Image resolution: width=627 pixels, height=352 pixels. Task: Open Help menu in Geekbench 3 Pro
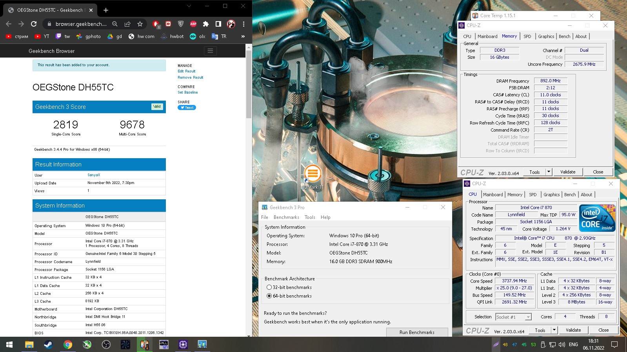coord(325,217)
